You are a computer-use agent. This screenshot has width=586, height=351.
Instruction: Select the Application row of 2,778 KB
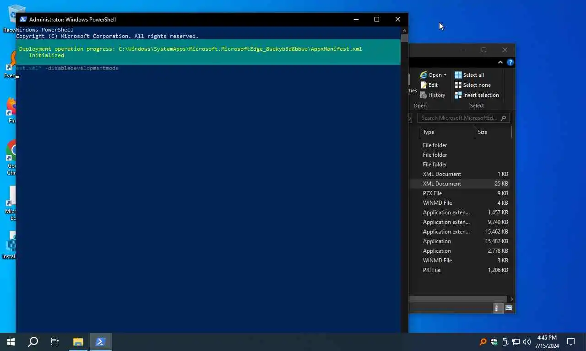(x=460, y=251)
